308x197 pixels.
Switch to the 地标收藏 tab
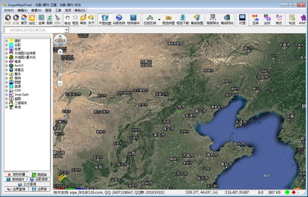pos(16,174)
